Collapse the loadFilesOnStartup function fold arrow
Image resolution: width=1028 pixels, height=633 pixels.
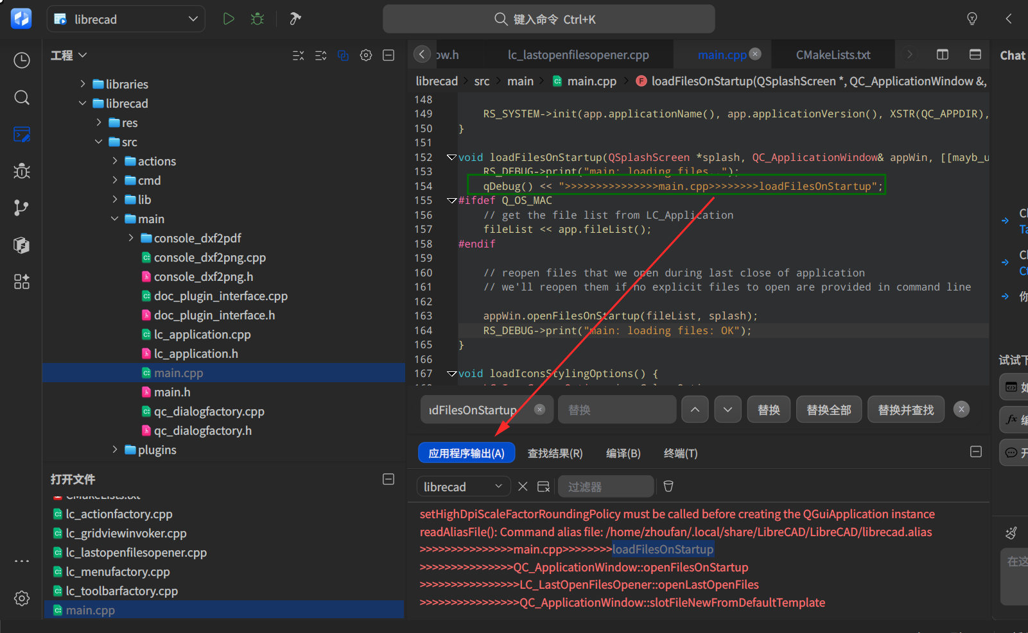[x=451, y=157]
